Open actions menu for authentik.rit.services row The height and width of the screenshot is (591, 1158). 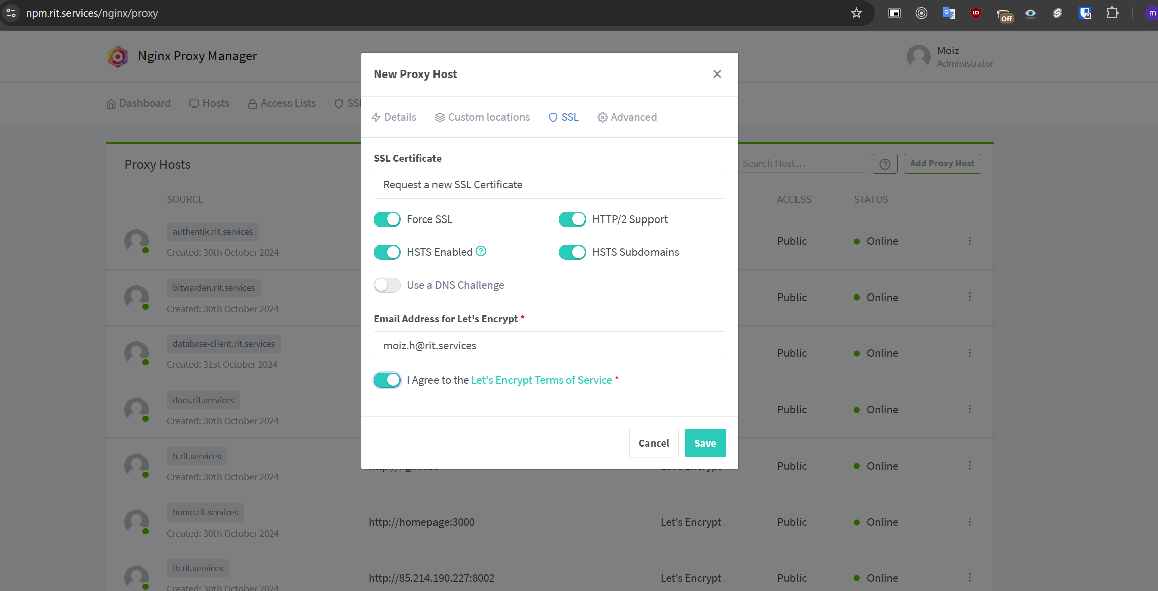[x=969, y=241]
